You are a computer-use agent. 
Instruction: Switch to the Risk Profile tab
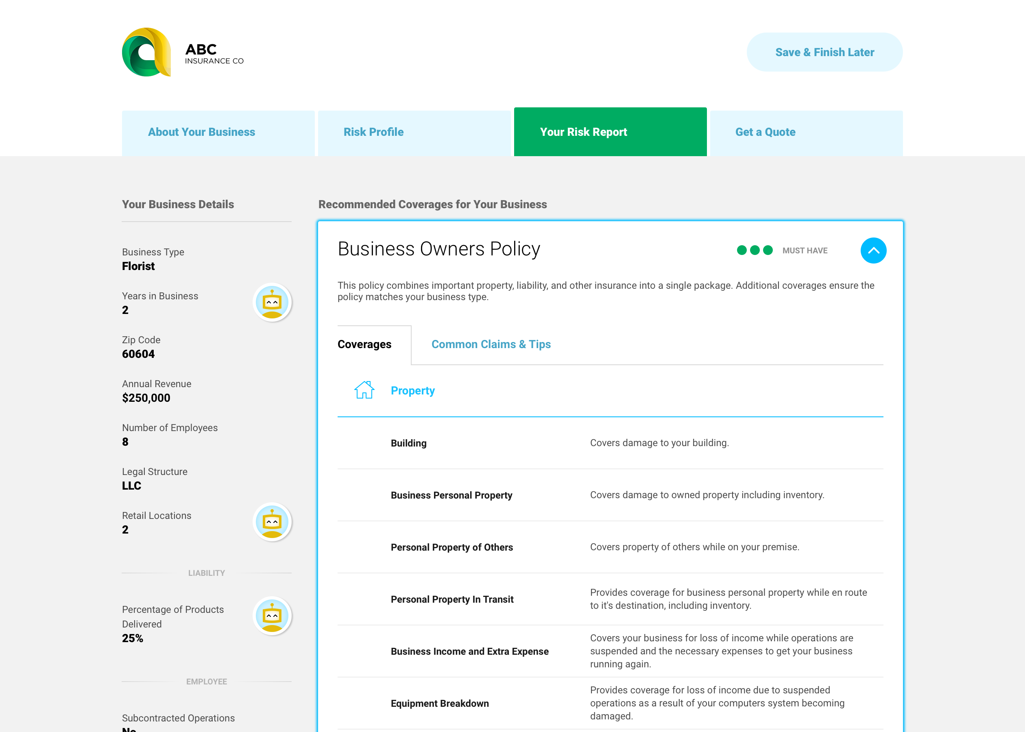click(x=373, y=132)
